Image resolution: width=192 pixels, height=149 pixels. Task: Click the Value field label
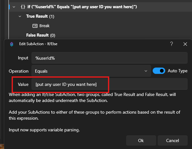pyautogui.click(x=23, y=84)
